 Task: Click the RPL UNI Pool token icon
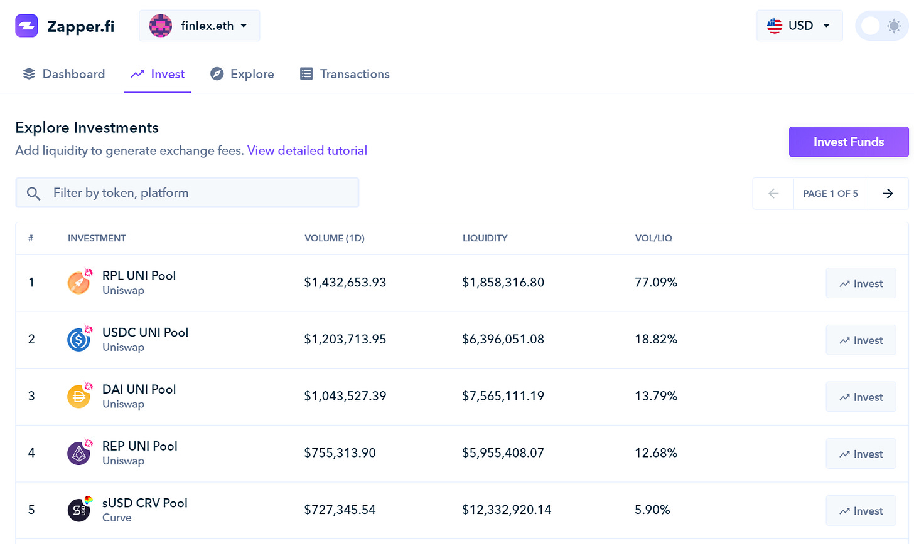(x=79, y=283)
